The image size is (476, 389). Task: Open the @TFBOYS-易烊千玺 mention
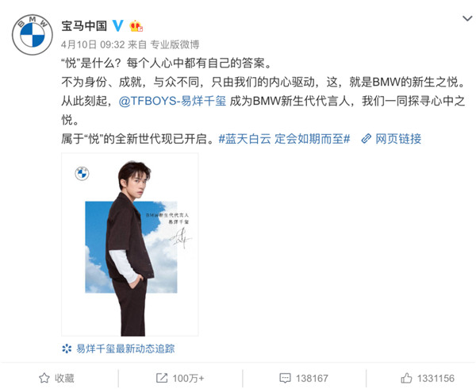coord(172,101)
